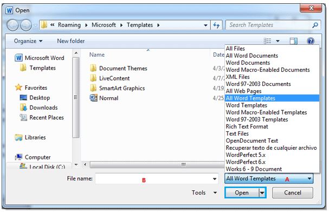The height and width of the screenshot is (214, 329).
Task: Click the sidebar scroll down arrow
Action: tap(76, 165)
